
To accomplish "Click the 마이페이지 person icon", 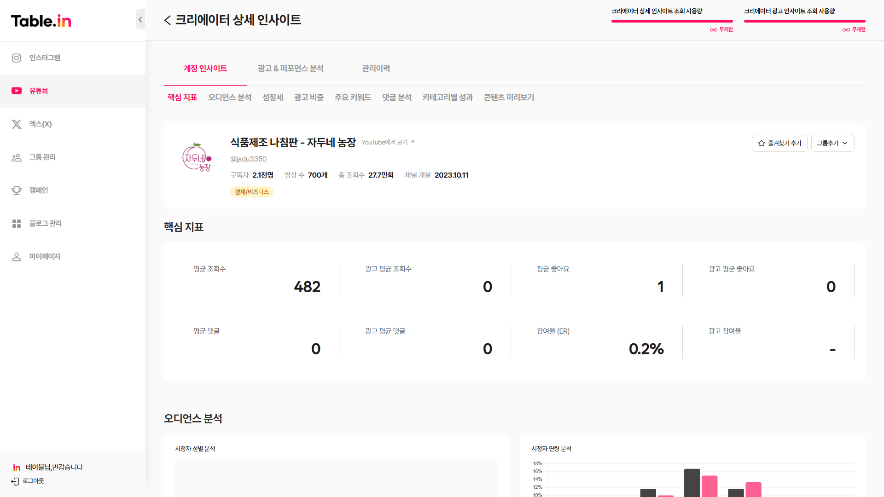I will (17, 257).
